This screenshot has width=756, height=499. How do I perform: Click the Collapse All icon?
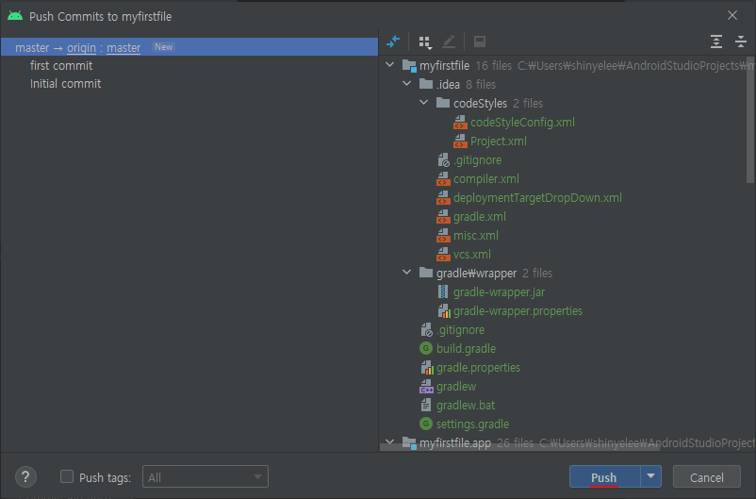tap(741, 42)
